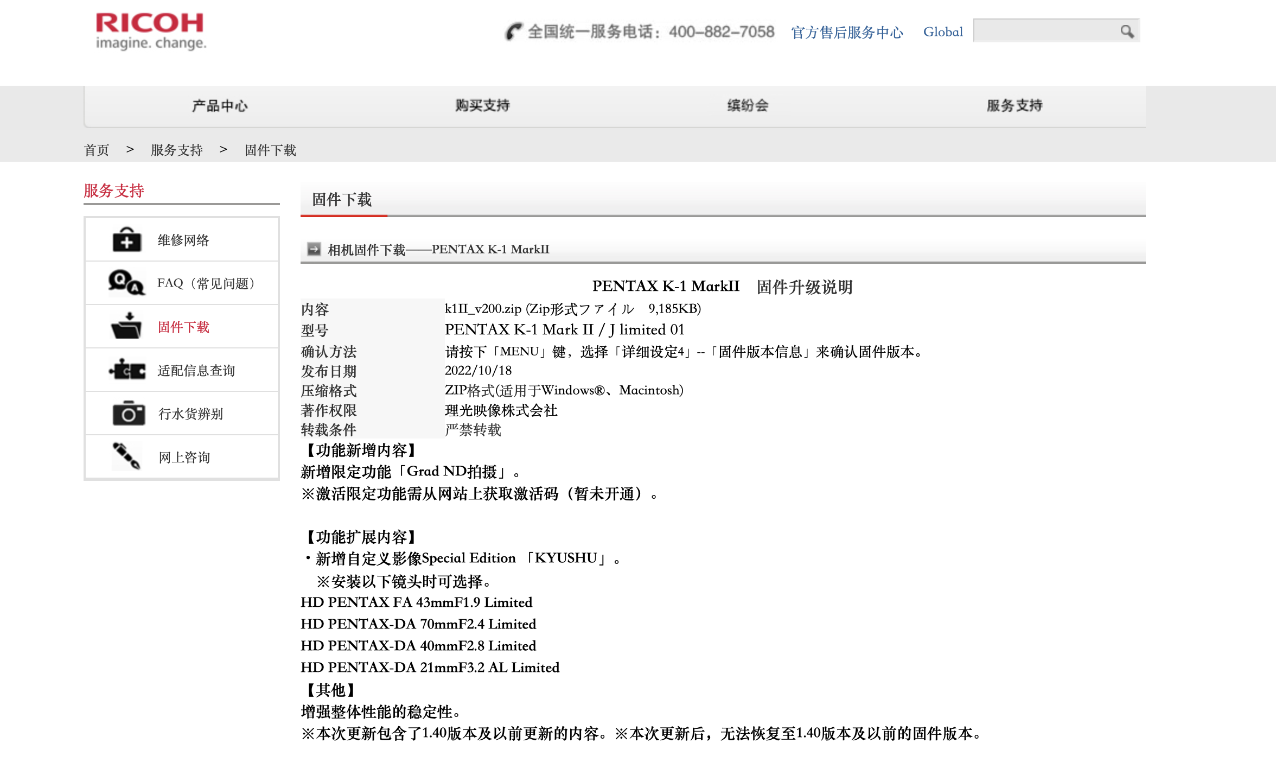The height and width of the screenshot is (762, 1276).
Task: Click the firmware download folder icon
Action: pos(126,326)
